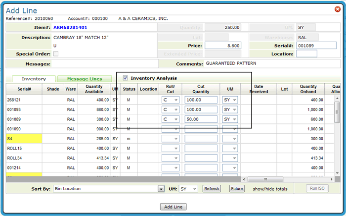Image resolution: width=346 pixels, height=216 pixels.
Task: Click vertical scrollbar up arrow
Action: click(337, 98)
